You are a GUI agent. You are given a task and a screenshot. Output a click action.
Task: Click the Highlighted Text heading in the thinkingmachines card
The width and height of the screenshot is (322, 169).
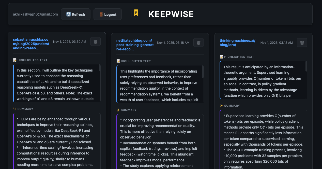tap(237, 57)
